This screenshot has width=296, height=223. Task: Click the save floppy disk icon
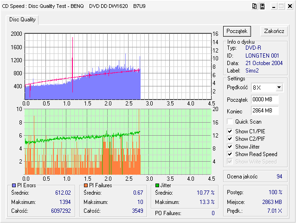[262, 6]
